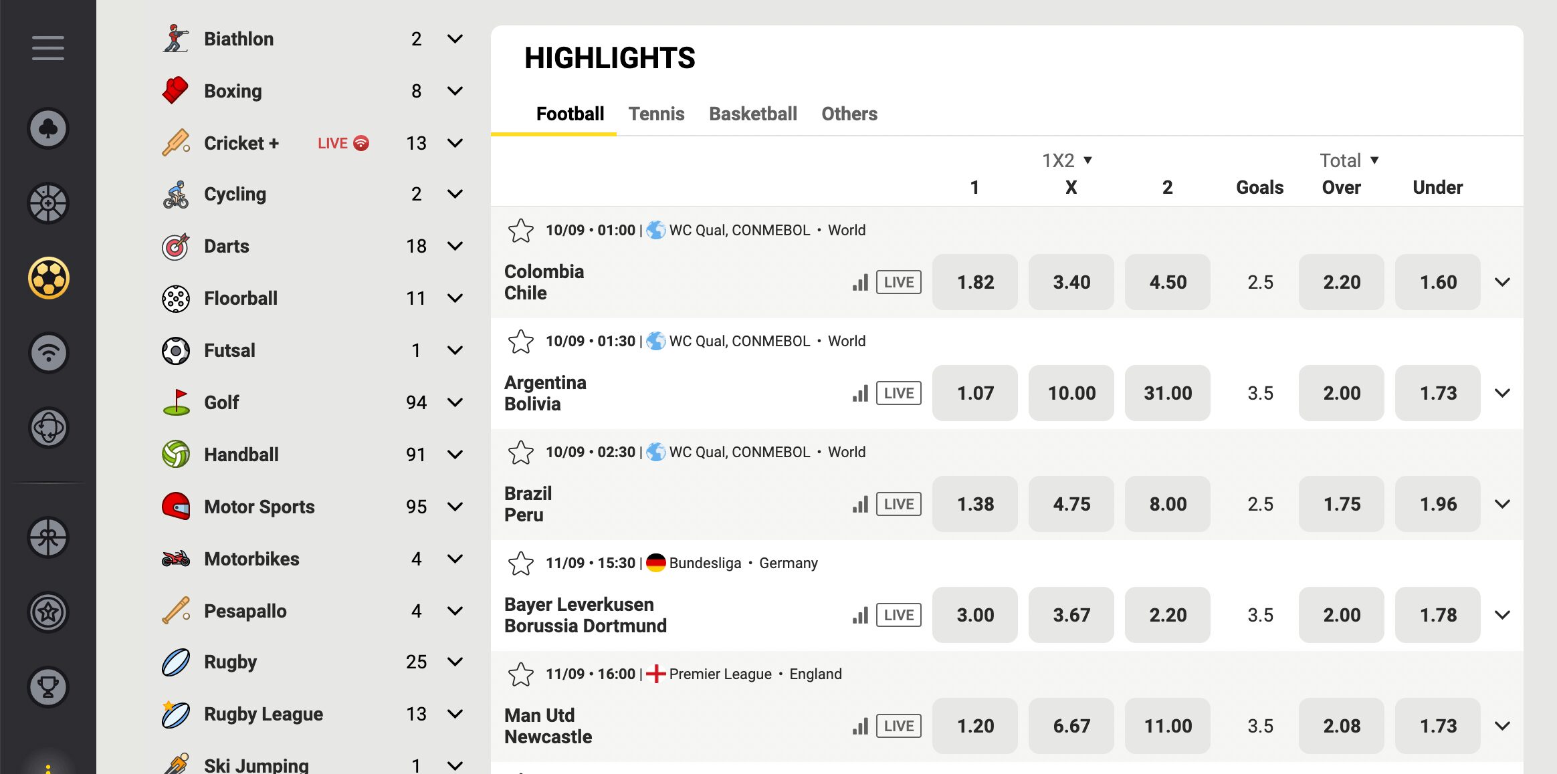The image size is (1557, 774).
Task: Open statistics icon for Colombia vs Chile
Action: tap(860, 282)
